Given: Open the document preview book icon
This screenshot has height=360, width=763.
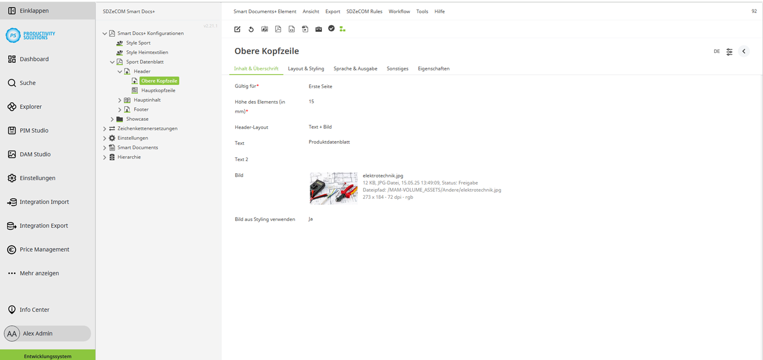Looking at the screenshot, I should coord(264,29).
